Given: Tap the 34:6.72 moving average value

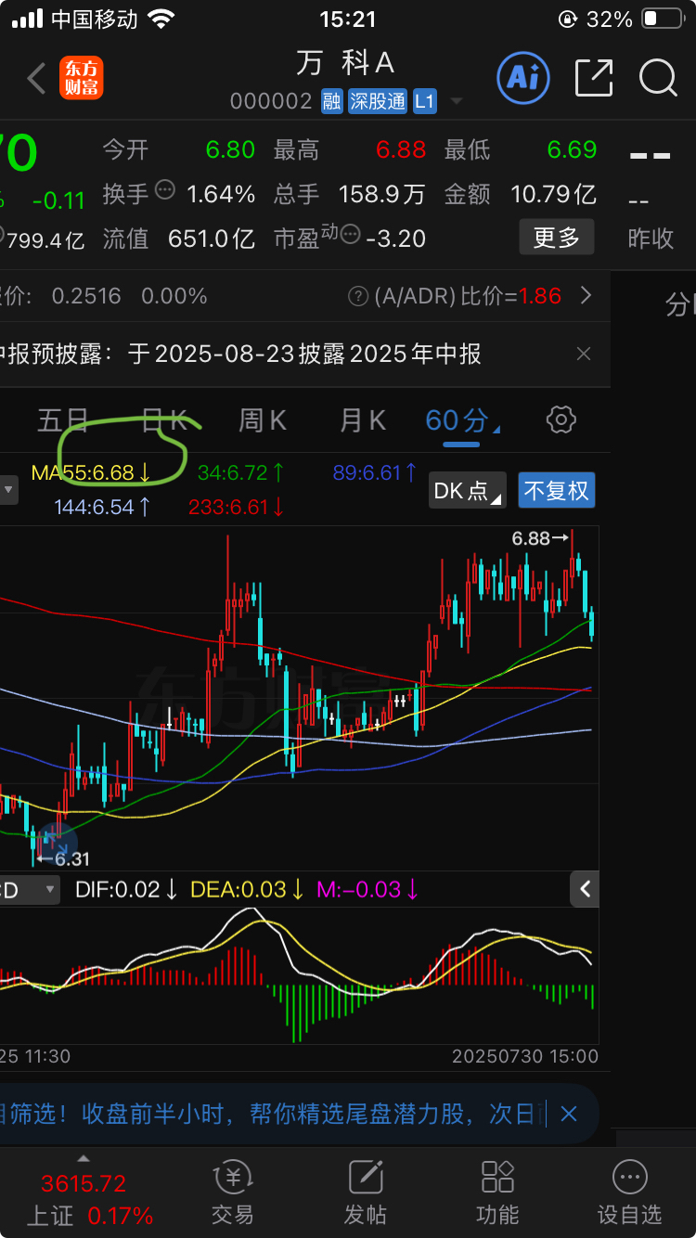Looking at the screenshot, I should point(240,472).
